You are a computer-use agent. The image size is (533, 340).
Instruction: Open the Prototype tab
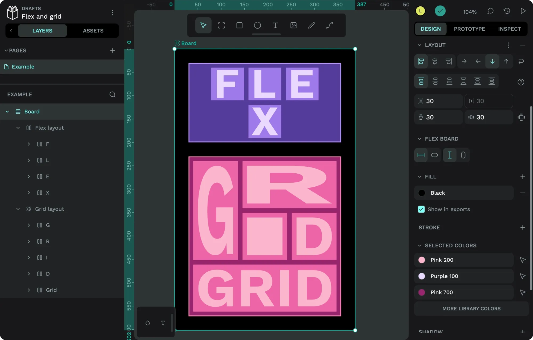pyautogui.click(x=469, y=29)
